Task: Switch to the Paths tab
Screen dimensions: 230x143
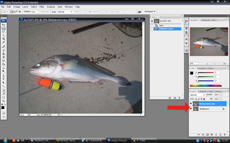Action: pyautogui.click(x=211, y=92)
